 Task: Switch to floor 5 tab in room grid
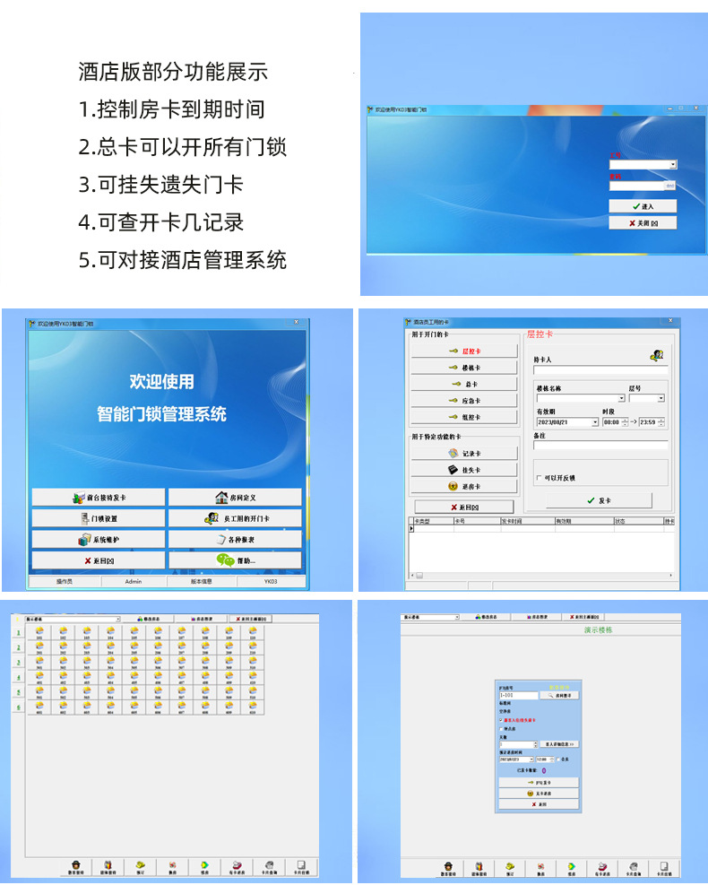17,692
